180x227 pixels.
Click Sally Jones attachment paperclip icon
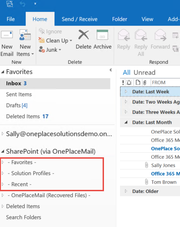click(x=147, y=165)
